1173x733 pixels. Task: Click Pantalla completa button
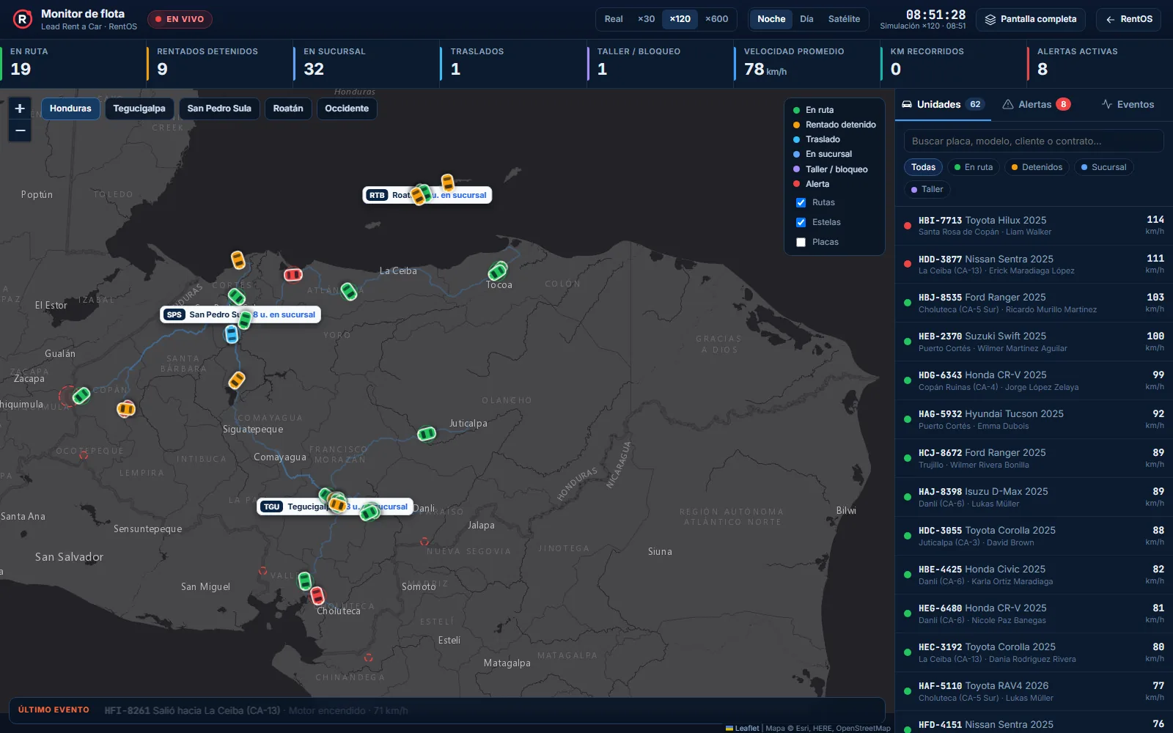pos(1031,19)
